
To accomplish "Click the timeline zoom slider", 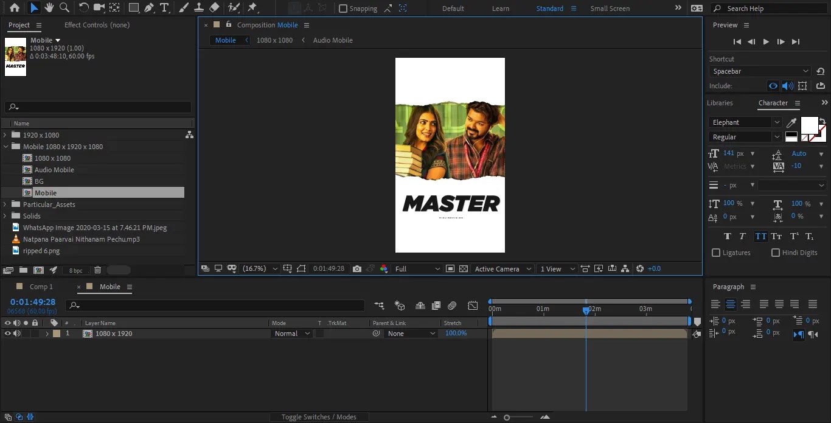I will tap(507, 418).
